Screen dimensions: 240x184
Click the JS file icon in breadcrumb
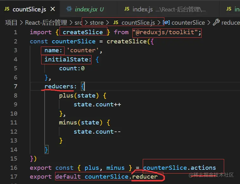(x=116, y=23)
